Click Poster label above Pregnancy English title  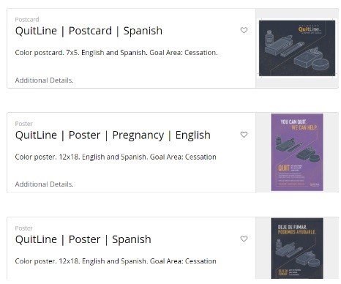tap(23, 124)
